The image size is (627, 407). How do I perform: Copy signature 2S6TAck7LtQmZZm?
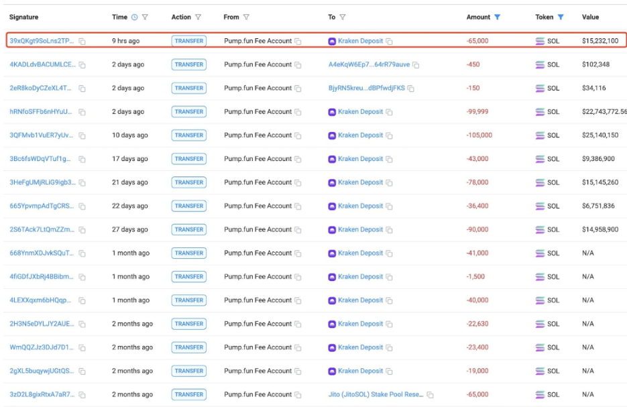[82, 230]
